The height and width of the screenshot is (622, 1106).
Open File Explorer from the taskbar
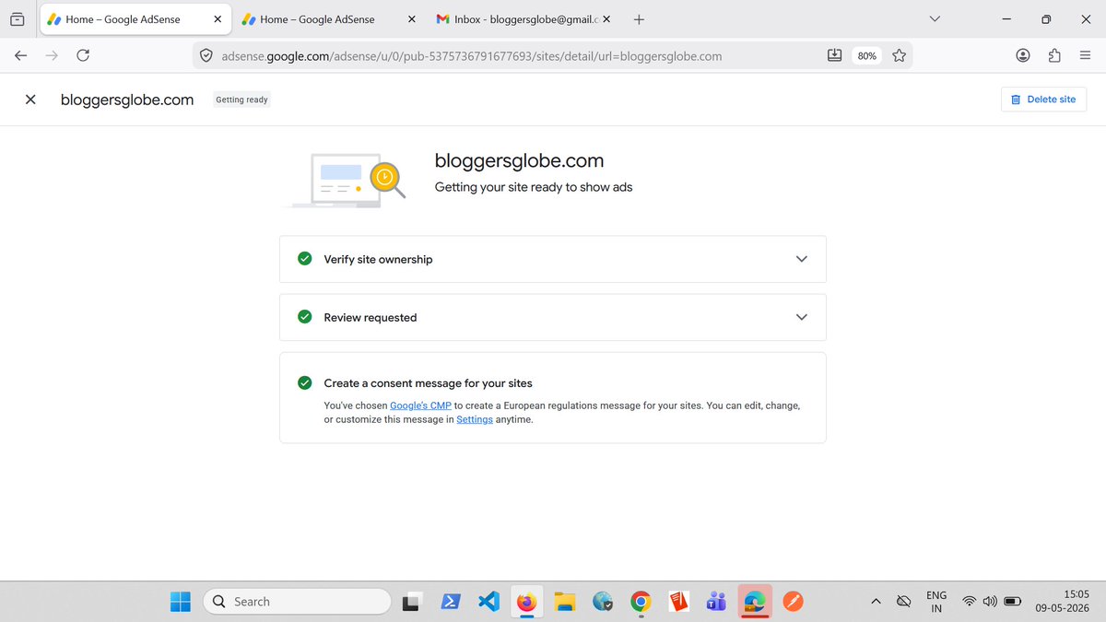(565, 602)
